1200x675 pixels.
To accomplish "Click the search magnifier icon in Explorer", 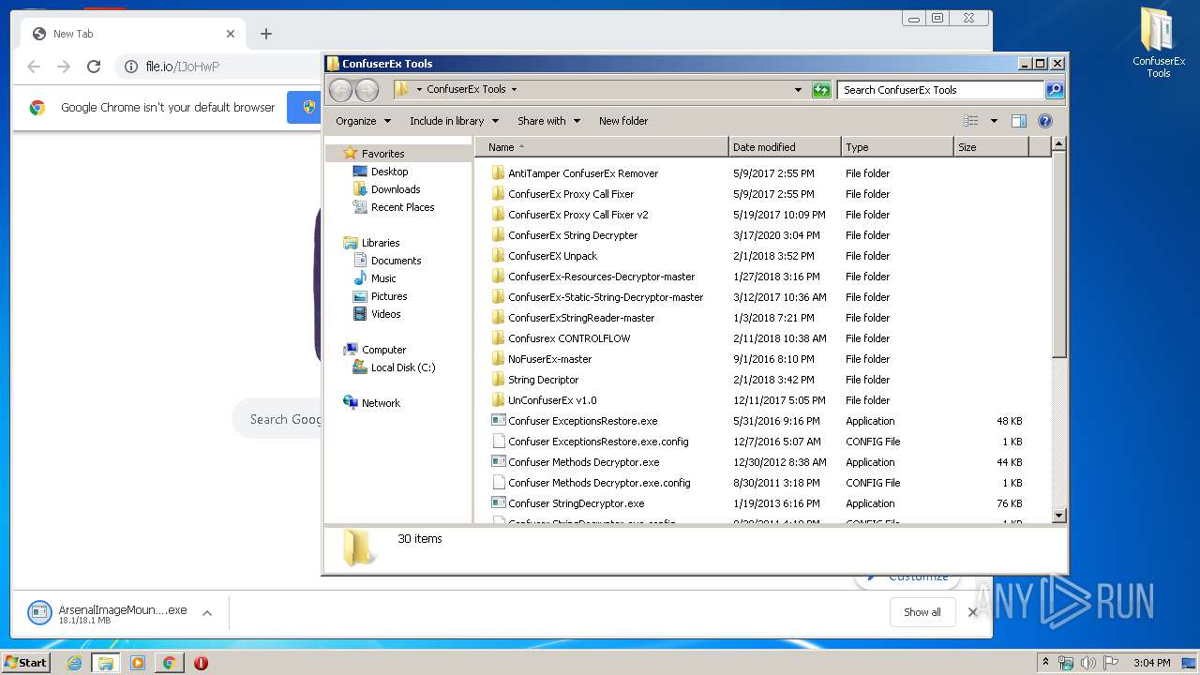I will pyautogui.click(x=1055, y=90).
